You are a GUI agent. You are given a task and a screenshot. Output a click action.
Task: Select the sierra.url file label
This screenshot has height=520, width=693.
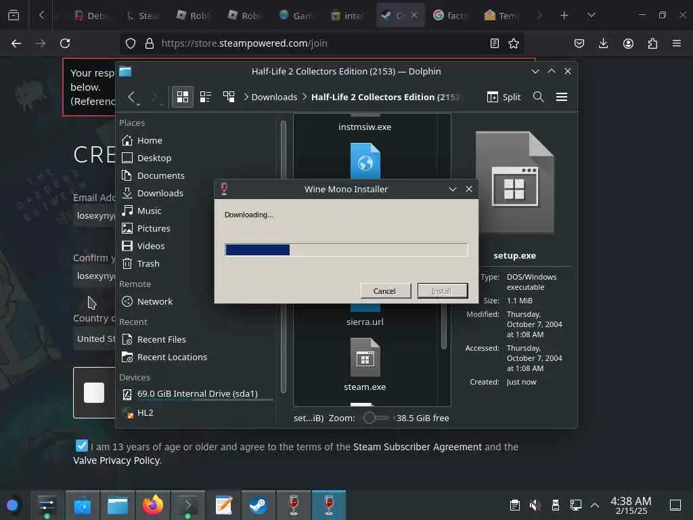point(365,322)
